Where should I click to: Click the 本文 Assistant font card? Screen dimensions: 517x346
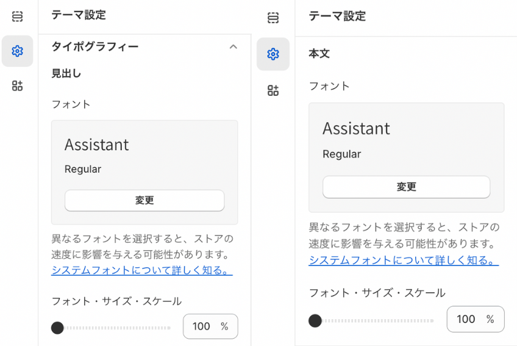click(406, 157)
